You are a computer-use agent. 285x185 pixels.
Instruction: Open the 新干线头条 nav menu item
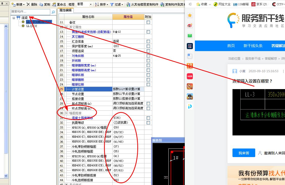[x=253, y=46]
